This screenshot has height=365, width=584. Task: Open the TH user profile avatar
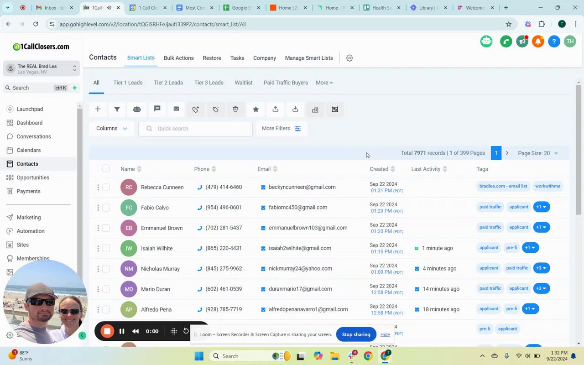tap(570, 42)
